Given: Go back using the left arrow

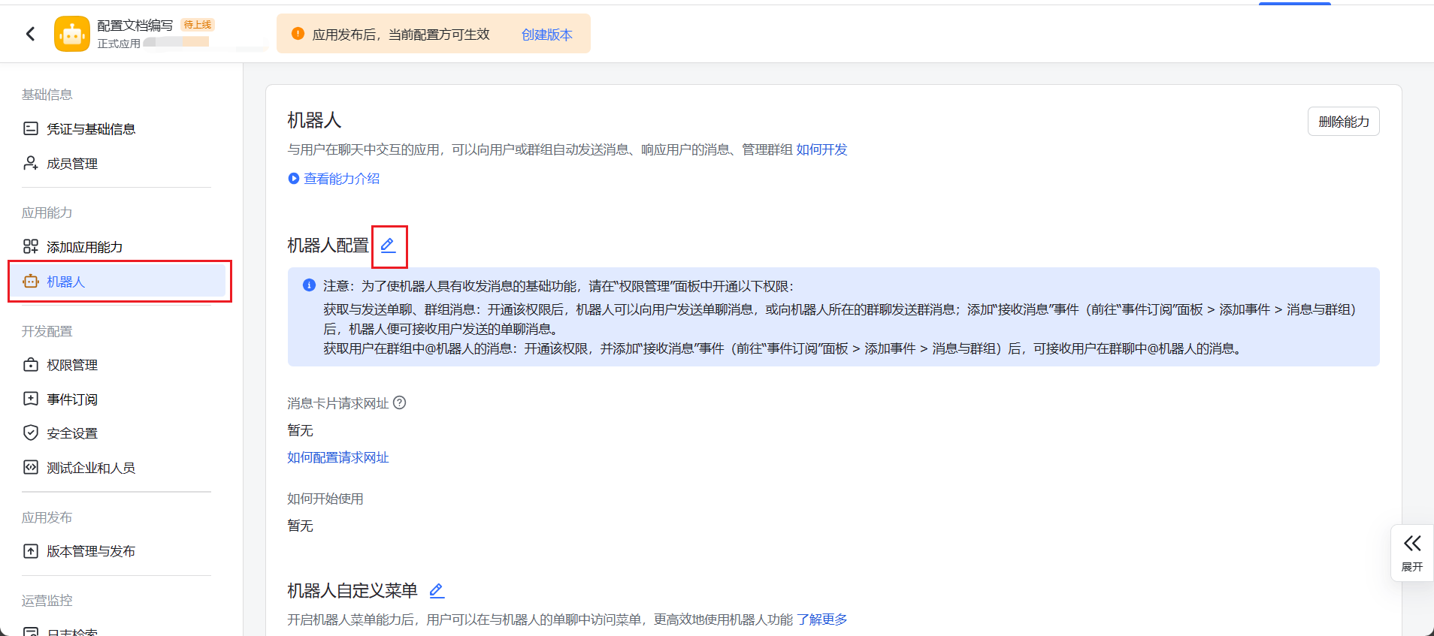Looking at the screenshot, I should pyautogui.click(x=30, y=34).
